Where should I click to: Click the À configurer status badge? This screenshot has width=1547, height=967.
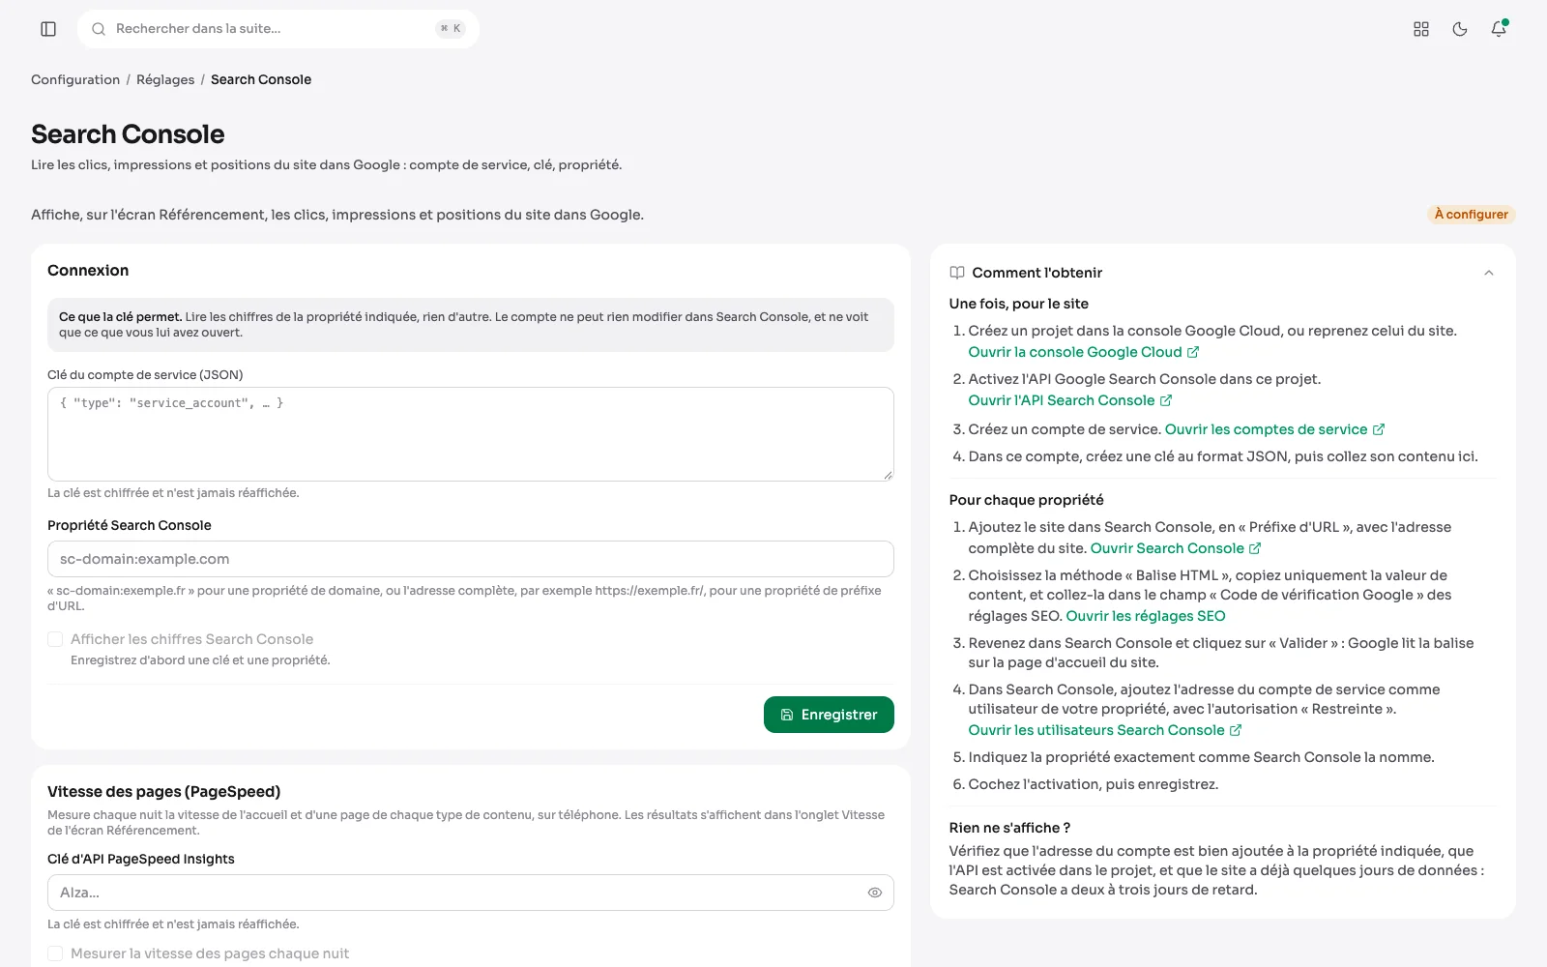(x=1472, y=215)
